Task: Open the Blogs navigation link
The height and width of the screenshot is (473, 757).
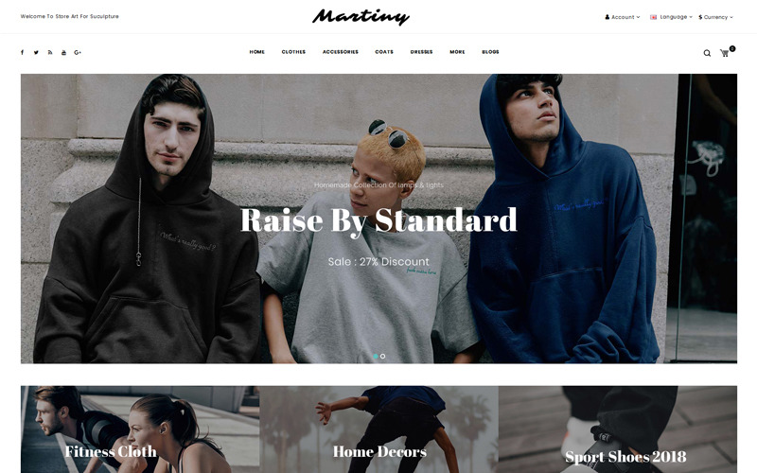Action: pos(490,52)
